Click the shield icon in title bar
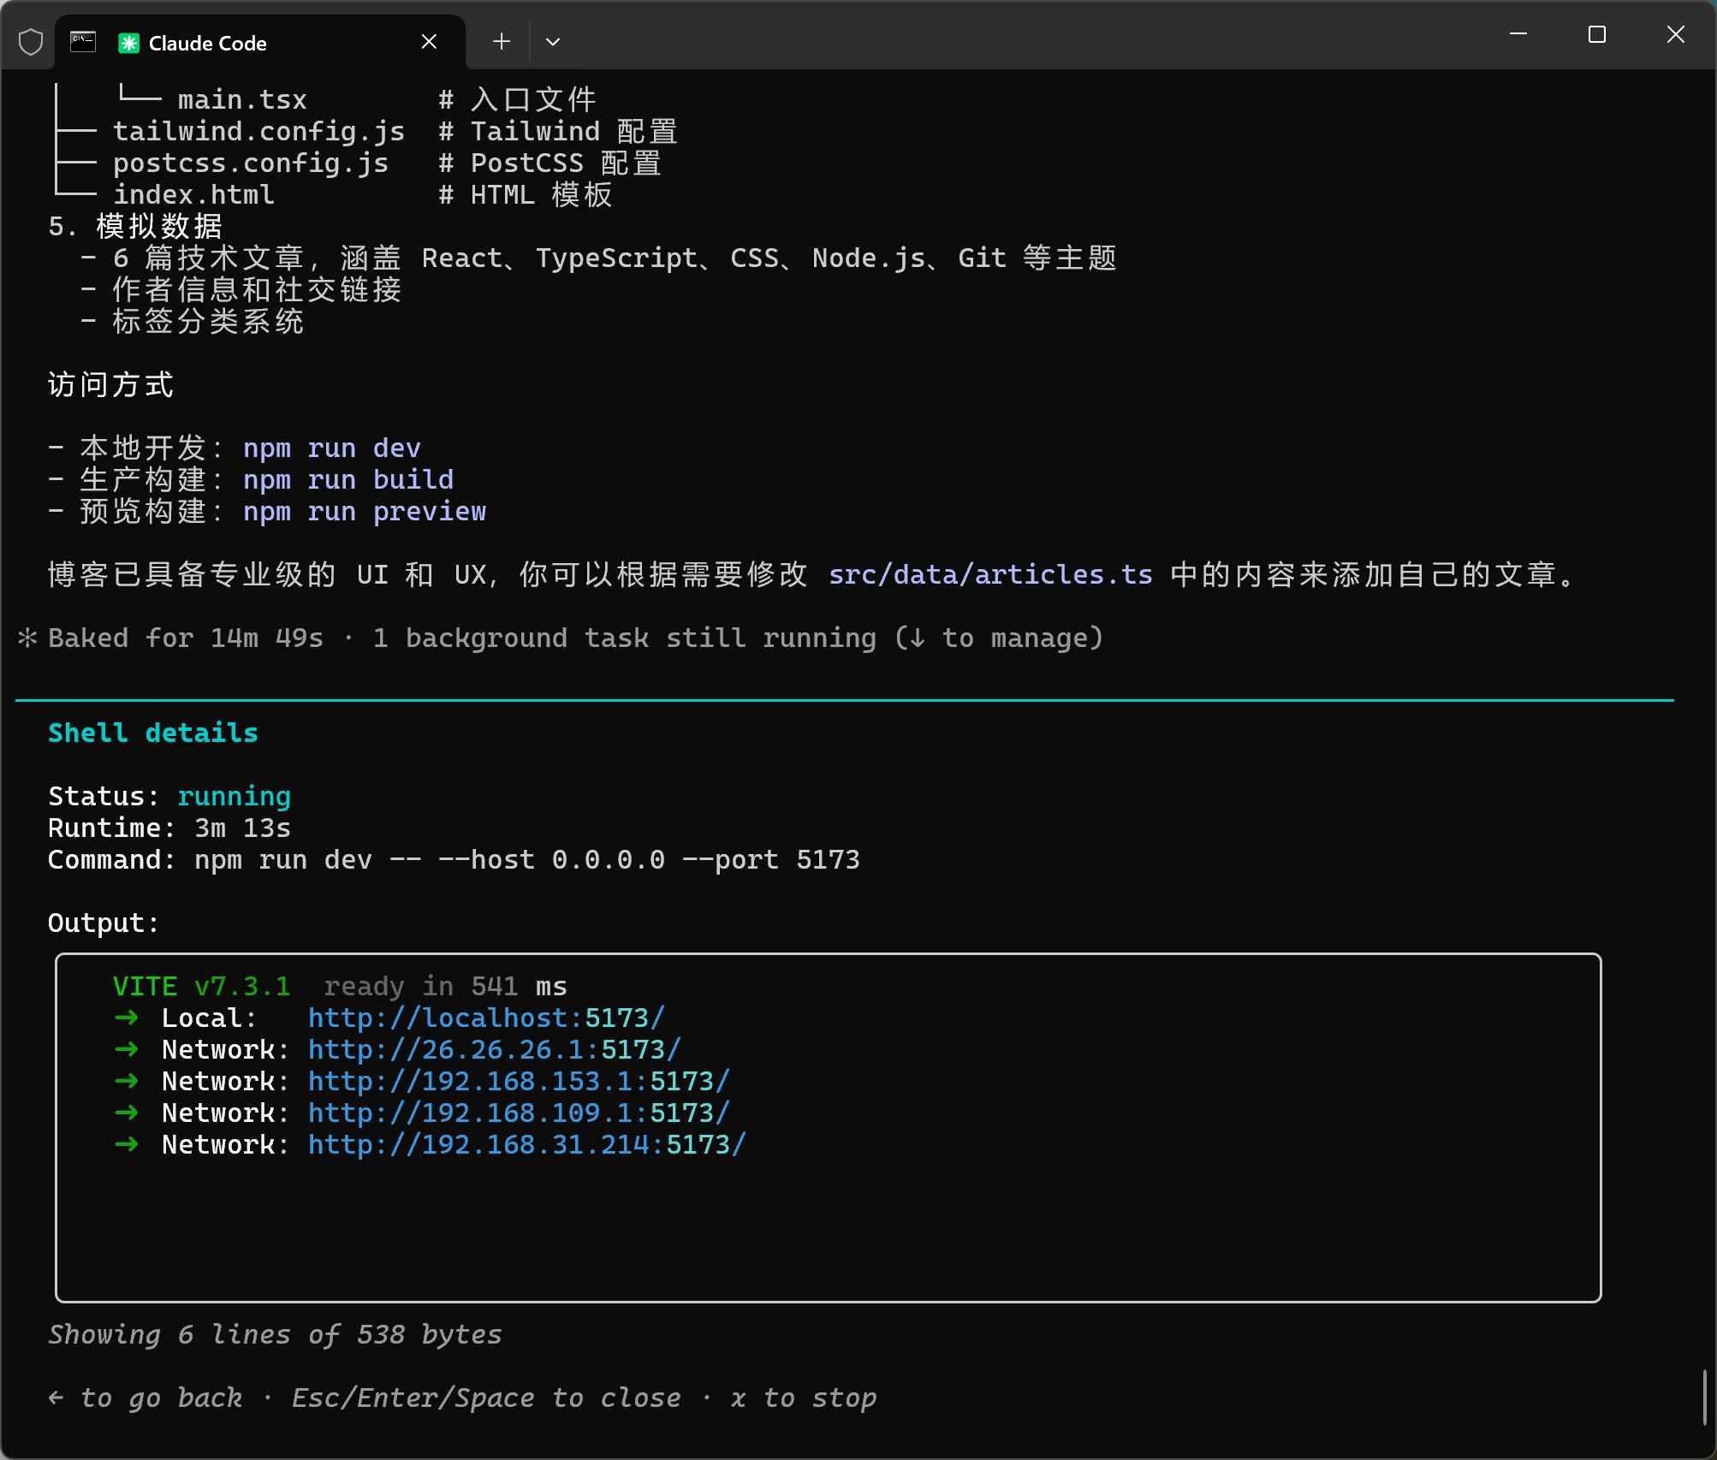 pyautogui.click(x=31, y=42)
